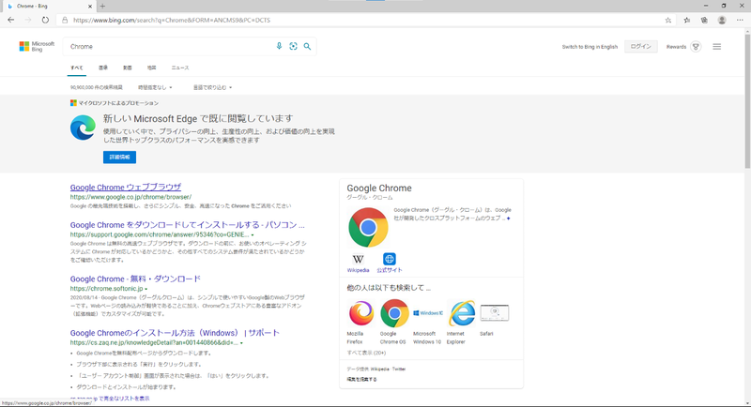Select the Safari related search thumbnail
Screen dimensions: 751x407
(x=495, y=313)
